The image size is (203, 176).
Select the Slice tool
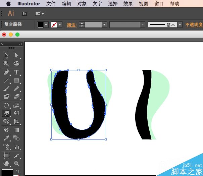click(x=16, y=155)
